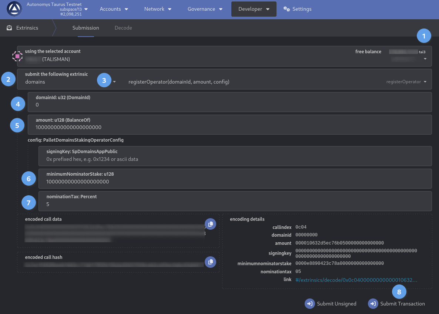This screenshot has height=314, width=439.
Task: Copy the encoded call data
Action: click(210, 224)
